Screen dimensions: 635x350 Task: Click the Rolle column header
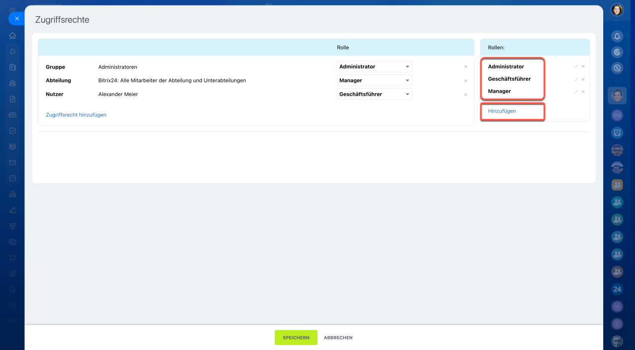point(343,48)
